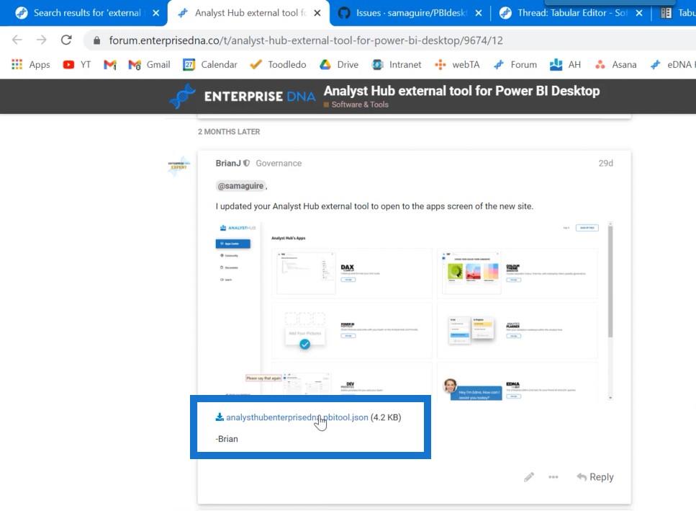This screenshot has width=696, height=511.
Task: Reload the current page
Action: (66, 40)
